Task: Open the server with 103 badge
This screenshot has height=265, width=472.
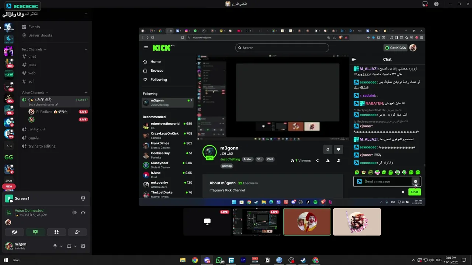Action: [x=9, y=63]
